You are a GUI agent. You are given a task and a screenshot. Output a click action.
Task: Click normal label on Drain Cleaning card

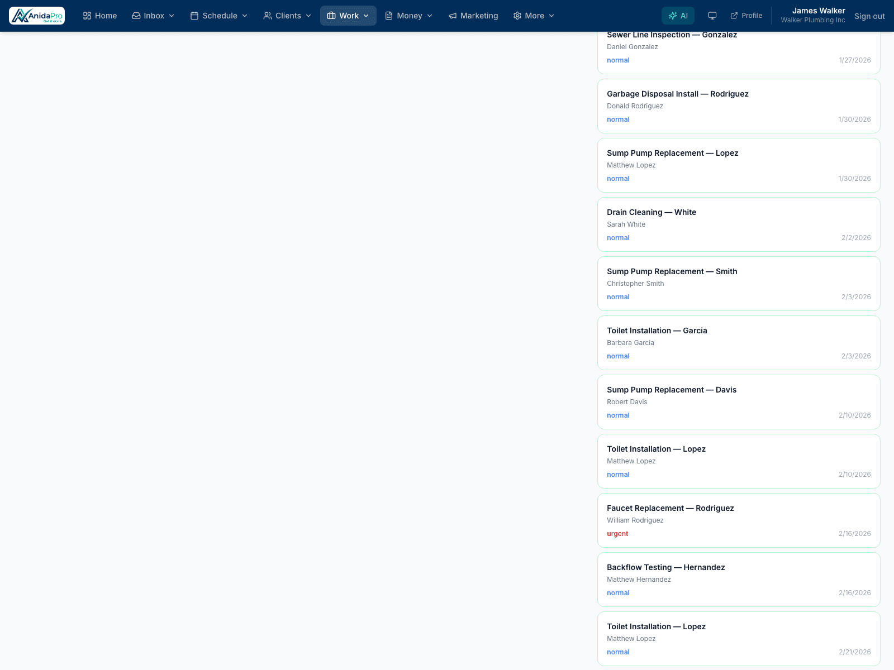[618, 238]
